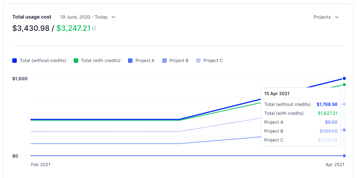This screenshot has height=178, width=358.
Task: Click the Project C endpoint dot
Action: point(344,104)
